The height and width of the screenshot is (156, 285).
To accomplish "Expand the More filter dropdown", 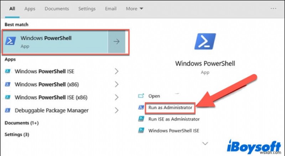I will tap(135, 9).
